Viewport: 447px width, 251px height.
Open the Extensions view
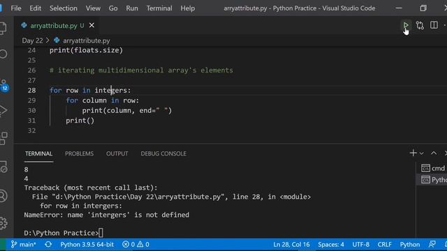click(x=3, y=138)
